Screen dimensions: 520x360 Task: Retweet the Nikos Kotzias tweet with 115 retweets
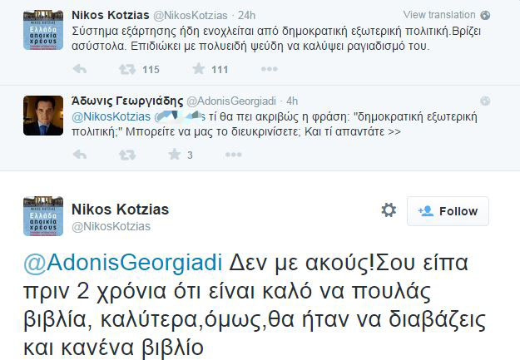127,70
